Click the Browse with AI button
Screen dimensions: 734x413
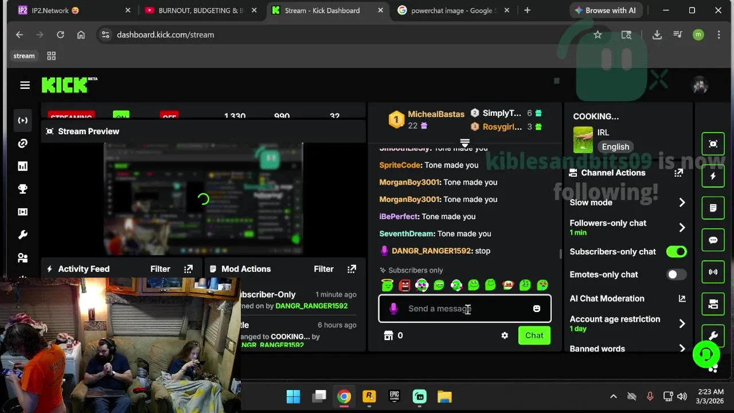605,10
